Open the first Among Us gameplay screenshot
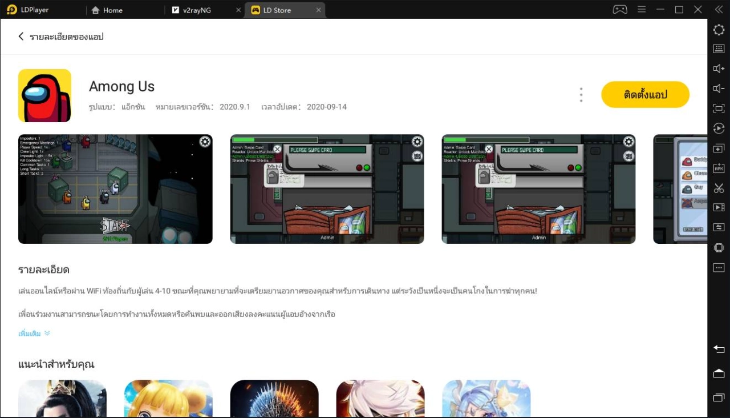730x418 pixels. [116, 188]
